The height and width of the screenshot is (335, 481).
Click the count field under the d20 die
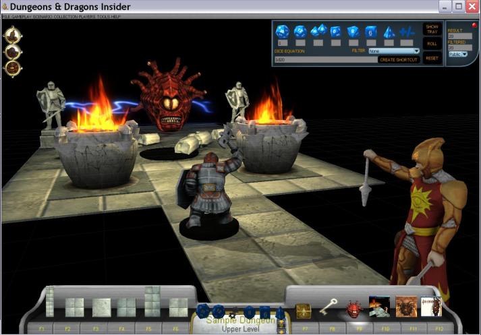pos(283,43)
